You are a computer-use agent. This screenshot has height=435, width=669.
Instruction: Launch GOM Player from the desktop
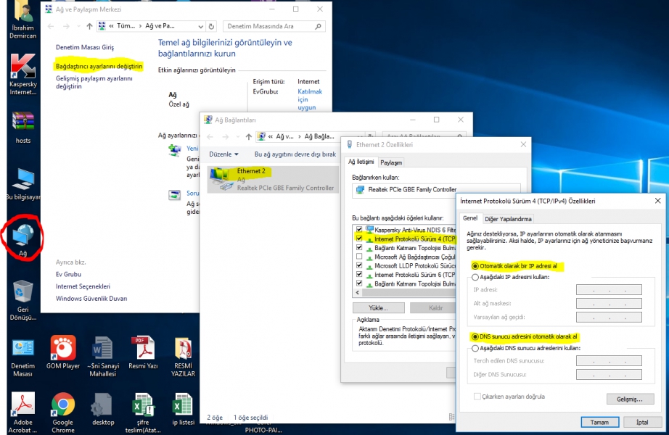(63, 348)
